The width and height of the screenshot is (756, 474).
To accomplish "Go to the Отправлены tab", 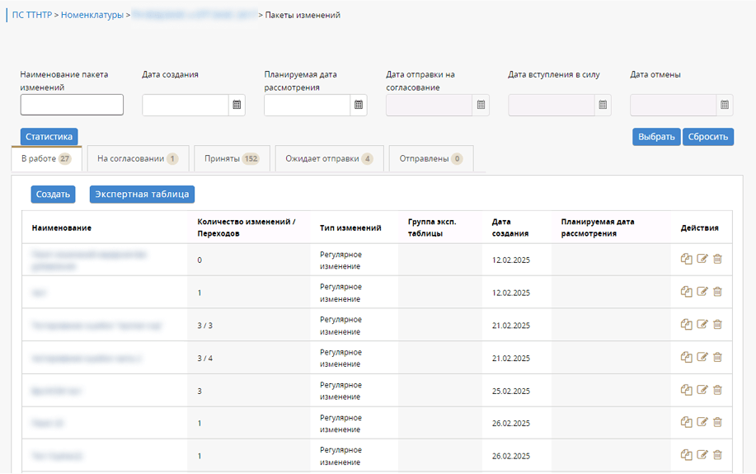I will 430,159.
